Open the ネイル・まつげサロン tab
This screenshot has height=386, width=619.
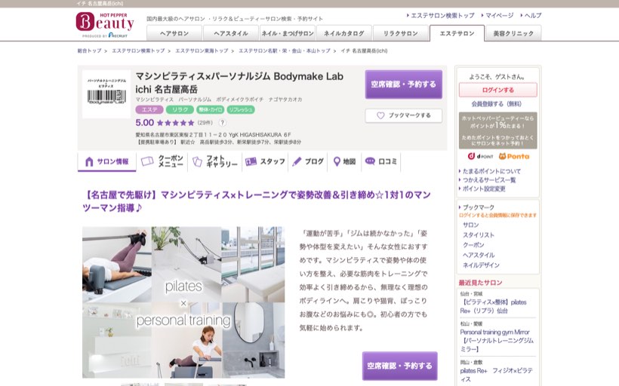coord(288,33)
